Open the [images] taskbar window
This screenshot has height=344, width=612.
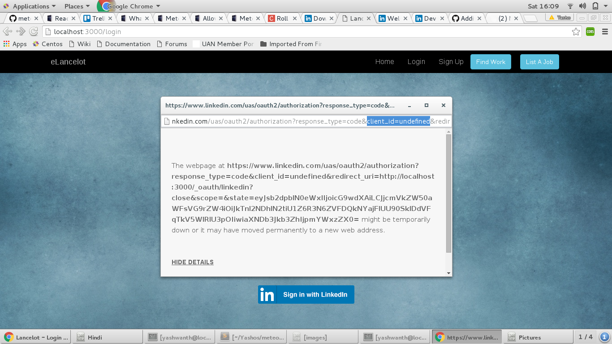tap(323, 337)
